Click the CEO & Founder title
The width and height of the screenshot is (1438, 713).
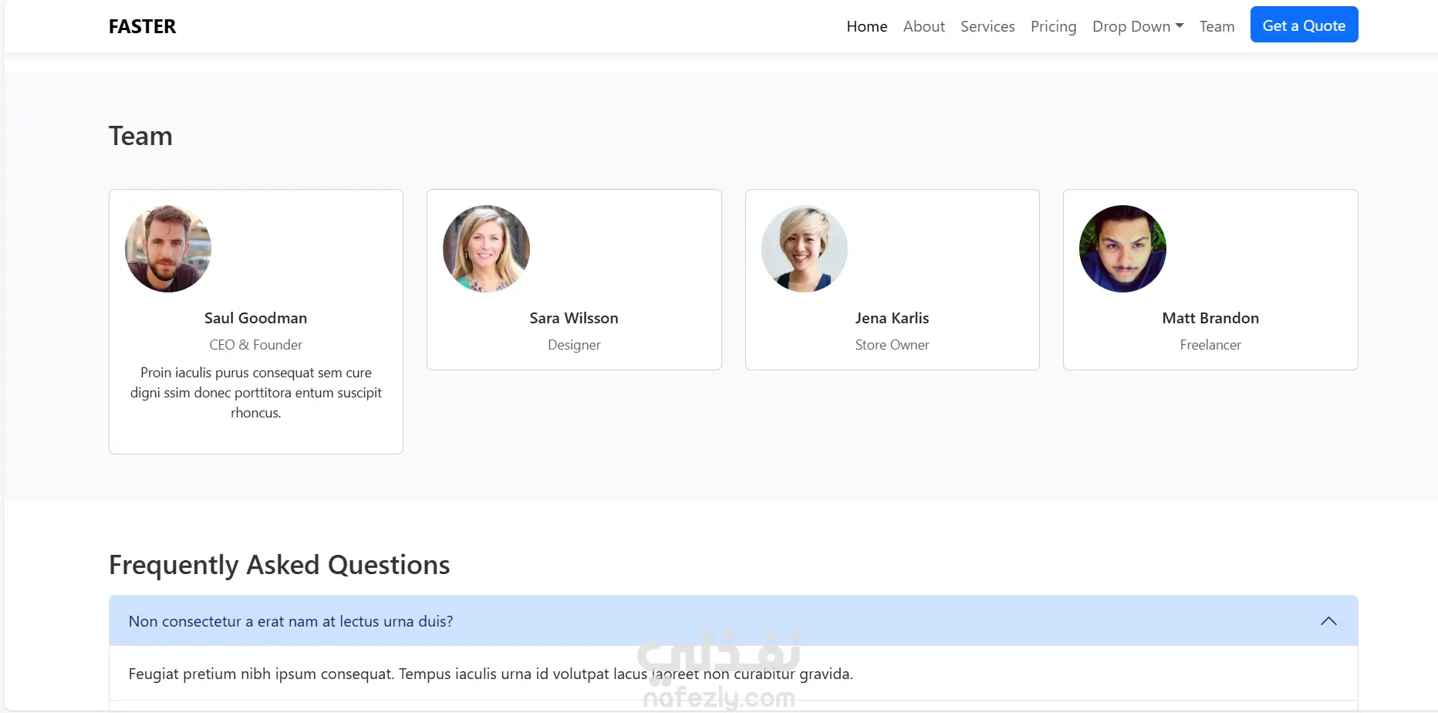(256, 345)
